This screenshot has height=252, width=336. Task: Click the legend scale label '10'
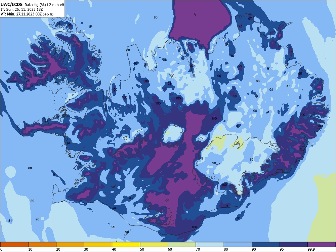click(x=30, y=249)
